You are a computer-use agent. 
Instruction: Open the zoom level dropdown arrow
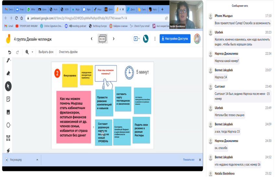pyautogui.click(x=32, y=52)
